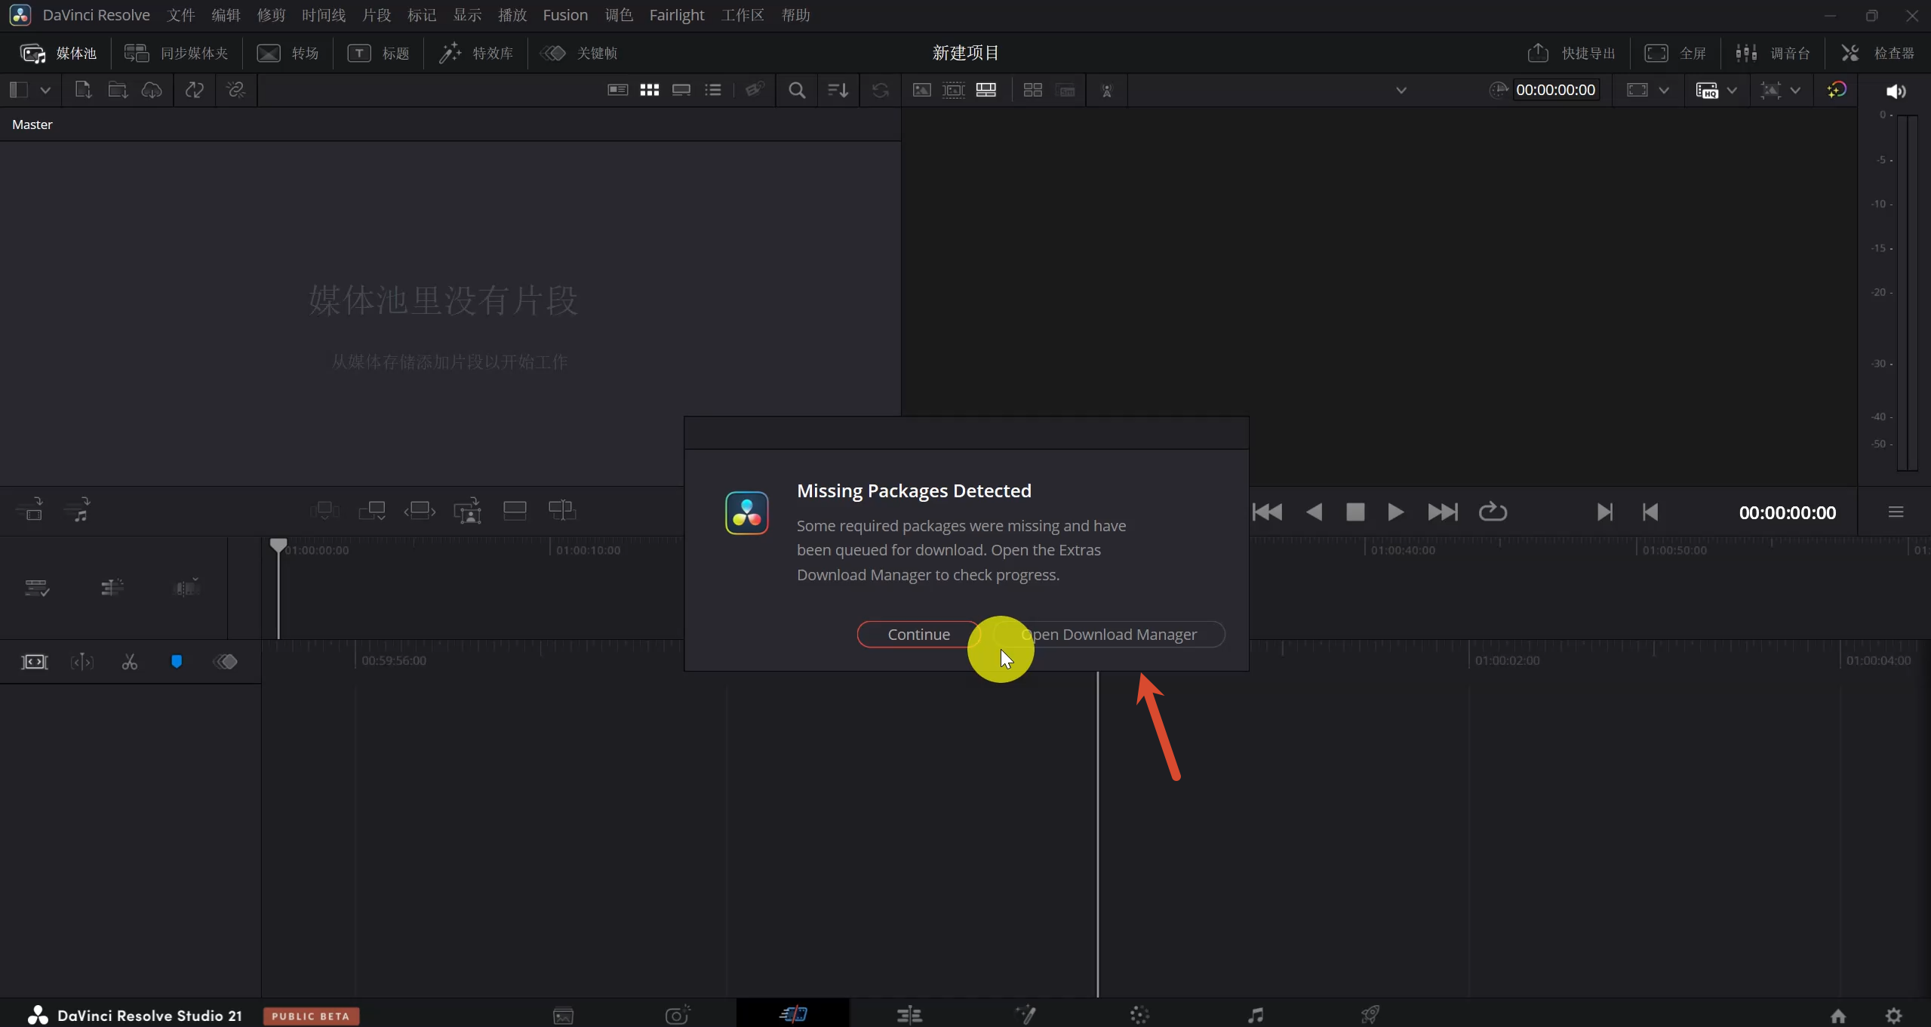Click the smart insert icon
Image resolution: width=1931 pixels, height=1027 pixels.
[324, 511]
